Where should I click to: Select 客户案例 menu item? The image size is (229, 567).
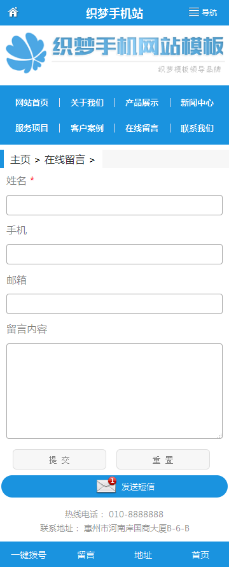click(x=87, y=128)
